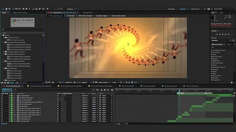Select the Roto Brush tool

(x=43, y=9)
